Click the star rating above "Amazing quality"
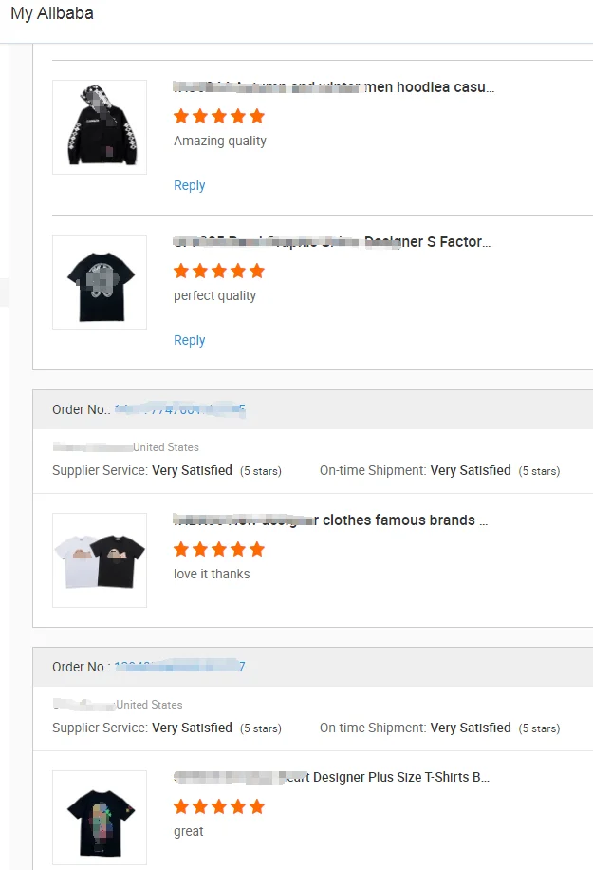Screen dimensions: 593x870 [219, 116]
